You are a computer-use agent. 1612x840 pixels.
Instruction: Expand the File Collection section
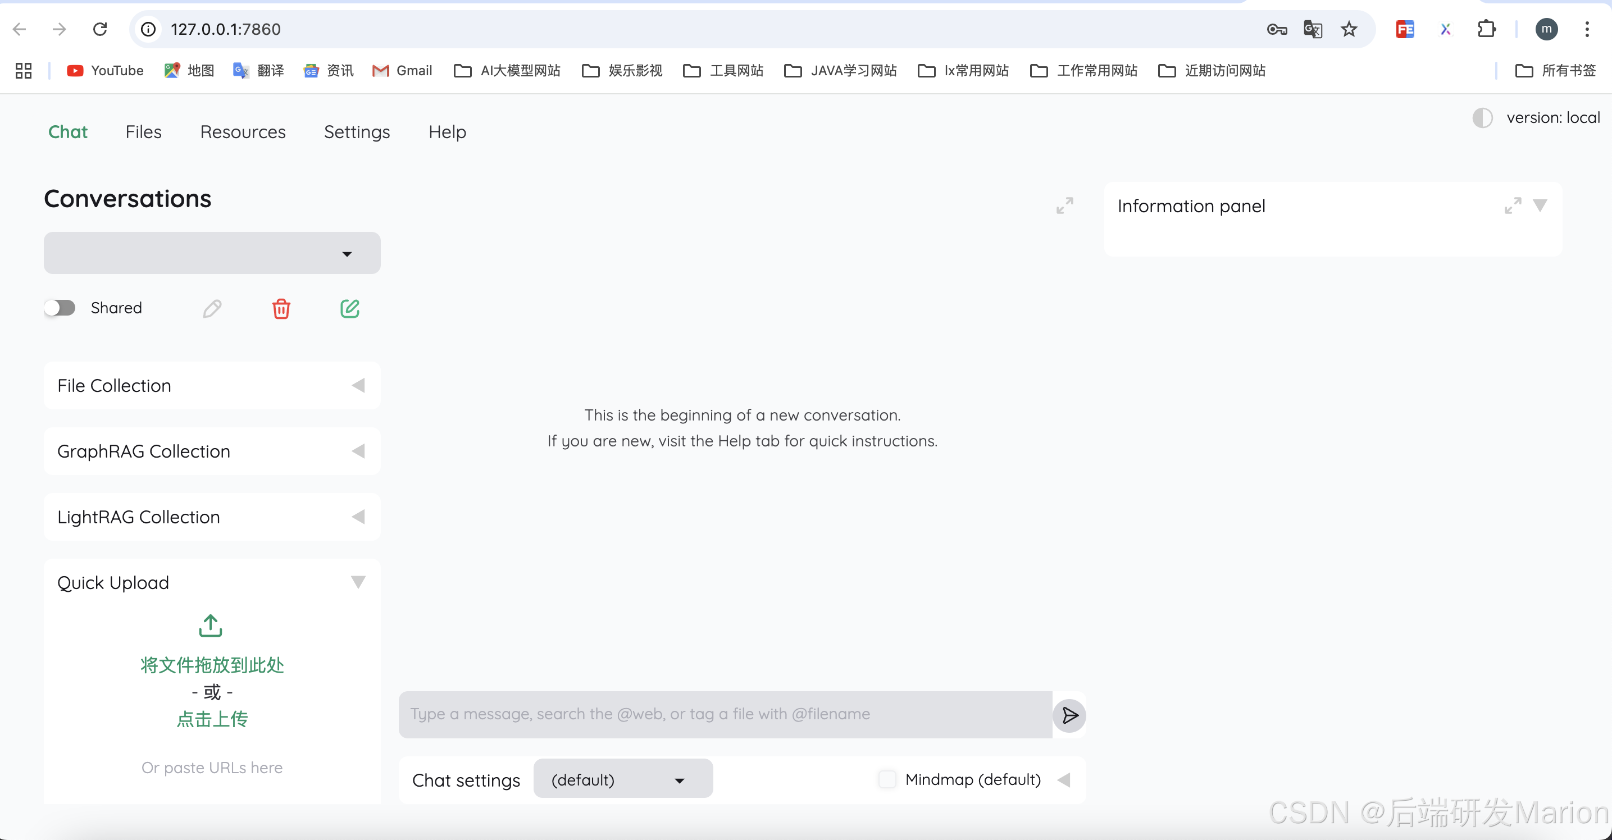pyautogui.click(x=212, y=385)
